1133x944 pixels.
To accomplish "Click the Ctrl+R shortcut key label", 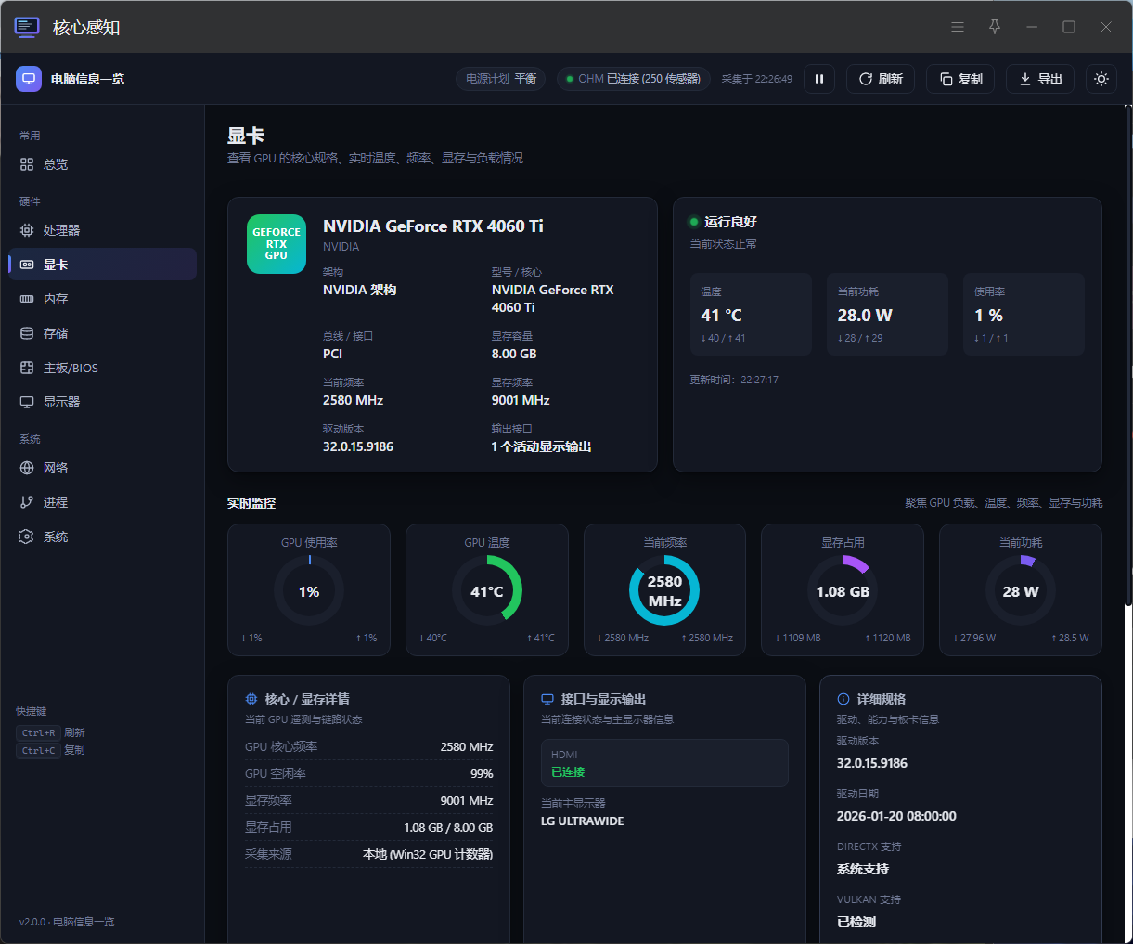I will click(x=39, y=732).
